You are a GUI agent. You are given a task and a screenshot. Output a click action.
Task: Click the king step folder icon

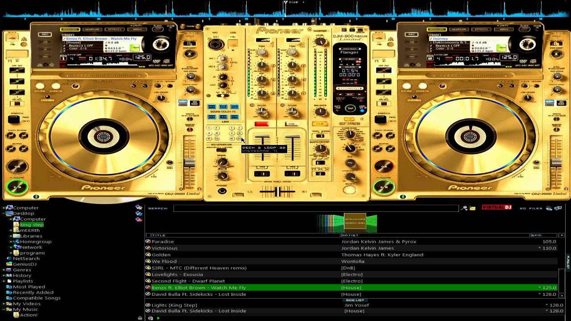pos(17,225)
